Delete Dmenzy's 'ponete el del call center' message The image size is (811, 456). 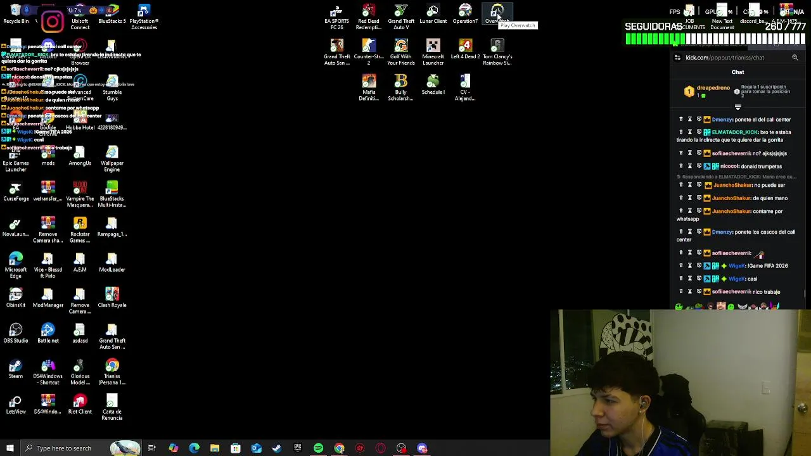click(681, 119)
